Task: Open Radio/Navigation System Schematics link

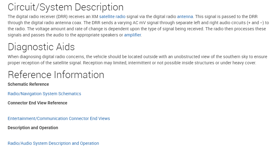Action: pyautogui.click(x=44, y=94)
